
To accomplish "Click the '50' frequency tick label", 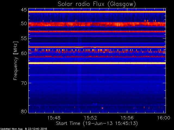I will tap(24, 24).
